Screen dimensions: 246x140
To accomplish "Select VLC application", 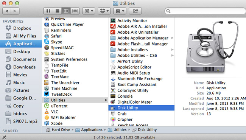I will (x=75, y=112).
